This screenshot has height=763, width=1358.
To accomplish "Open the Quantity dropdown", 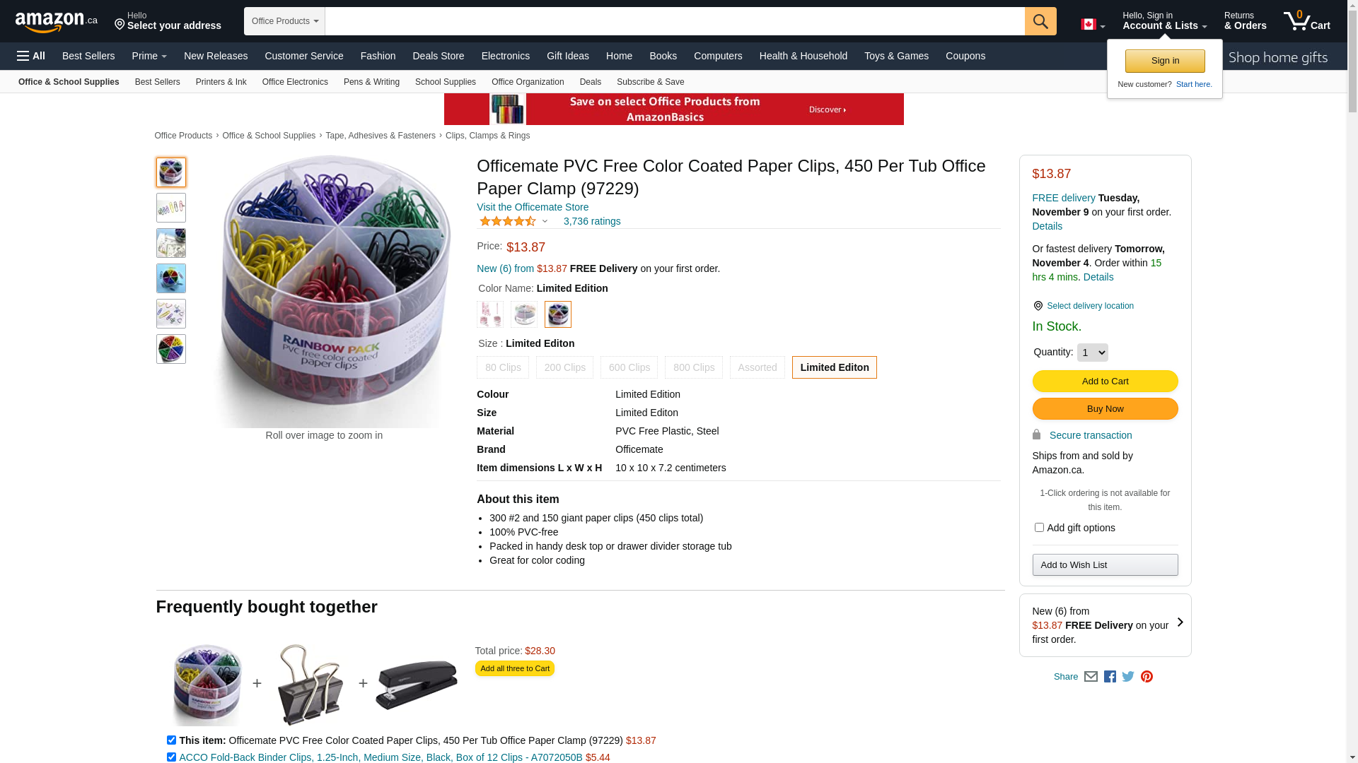I will [1092, 353].
